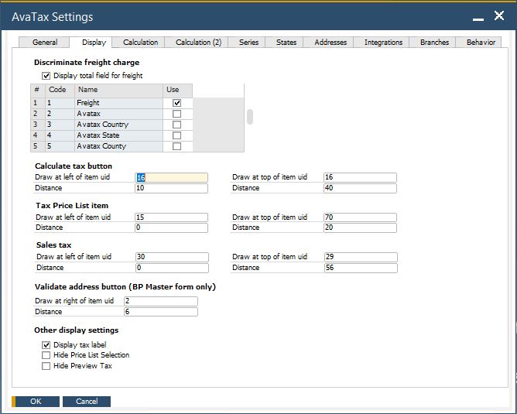Click Calculate tax left item uid field
Image resolution: width=517 pixels, height=414 pixels.
(x=172, y=177)
